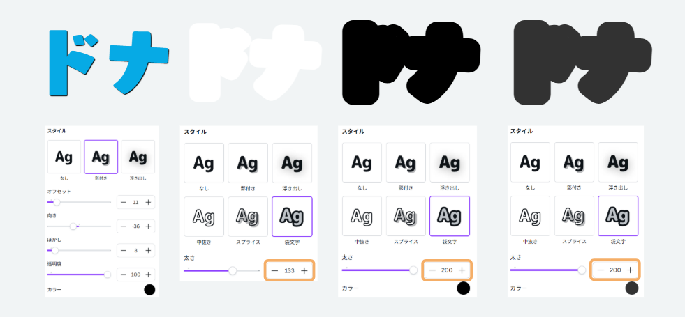Choose 袋文字 style in the 133 thickness panel
This screenshot has width=685, height=317.
(x=293, y=217)
